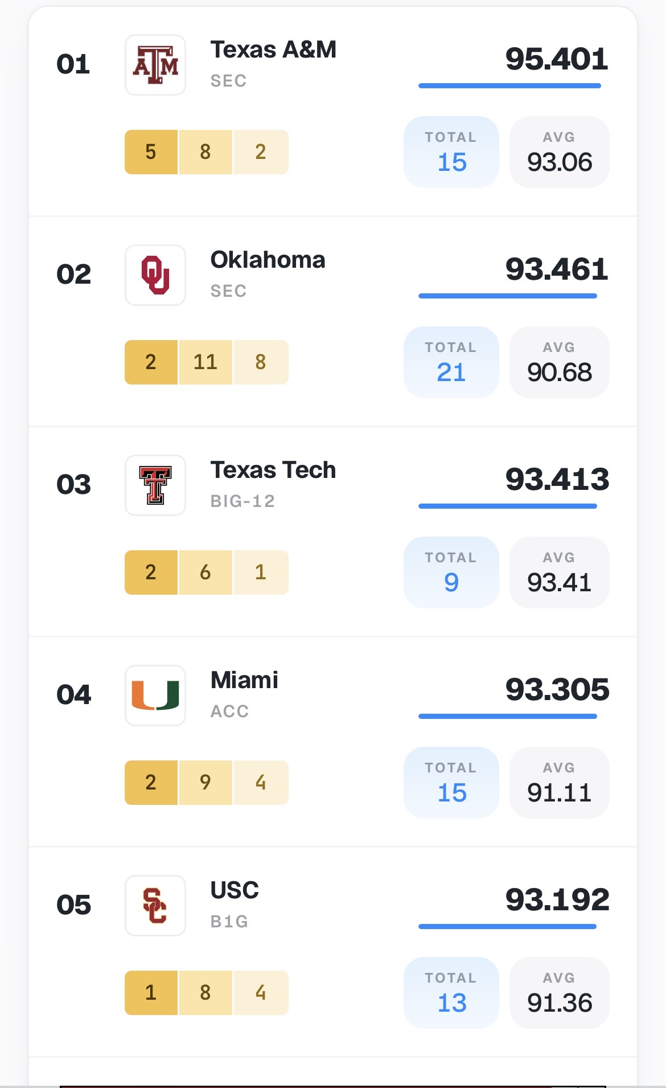Open the Texas Tech team name link
Image resolution: width=666 pixels, height=1088 pixels.
(273, 470)
